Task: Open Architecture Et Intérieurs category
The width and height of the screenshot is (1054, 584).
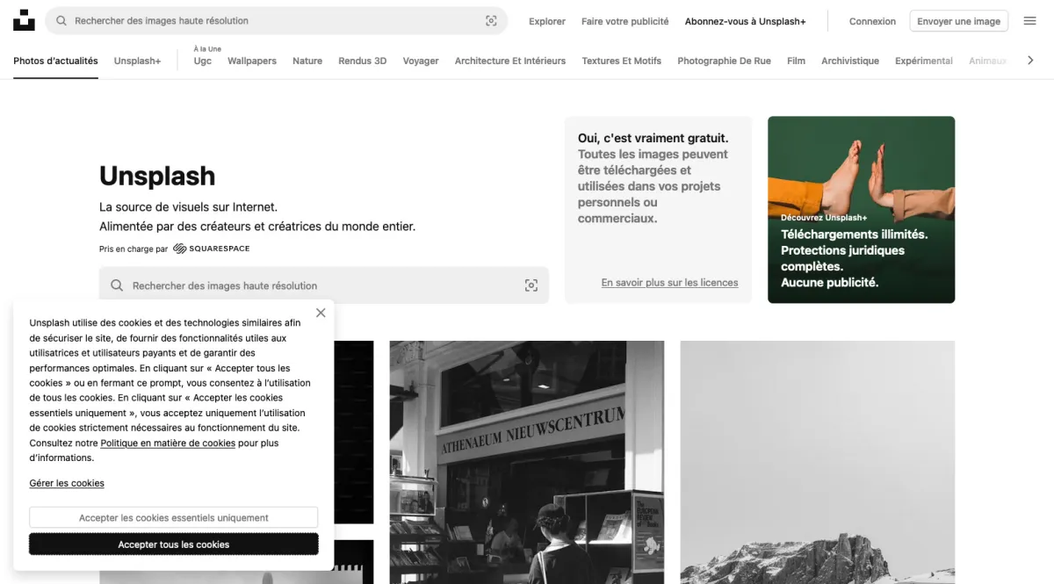Action: tap(510, 61)
